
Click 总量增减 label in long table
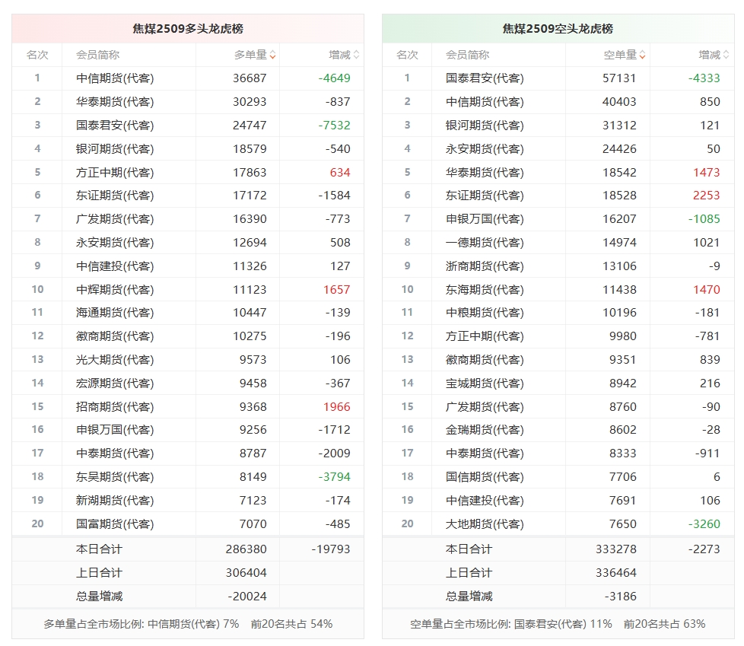(x=99, y=597)
